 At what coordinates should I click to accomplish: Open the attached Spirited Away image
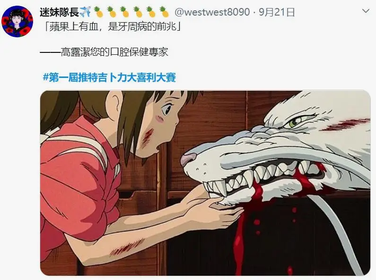point(205,183)
